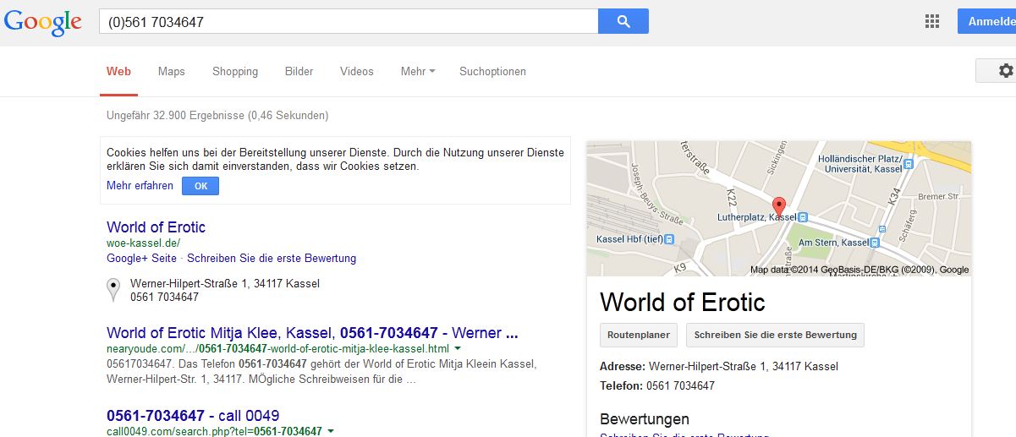
Task: Click the woe-kassel.de URL
Action: [143, 243]
